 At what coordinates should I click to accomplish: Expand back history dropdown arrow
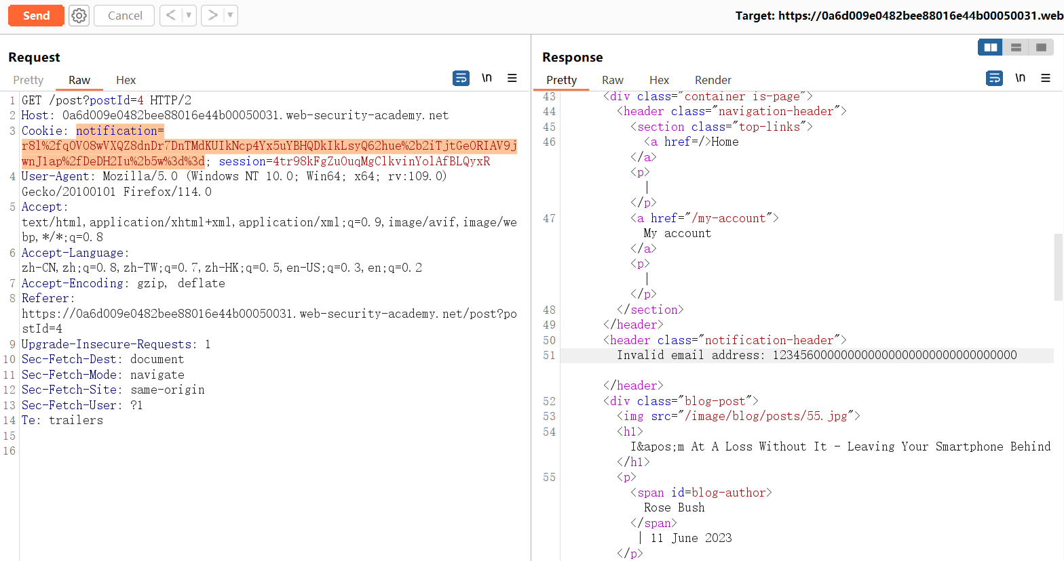pyautogui.click(x=189, y=16)
